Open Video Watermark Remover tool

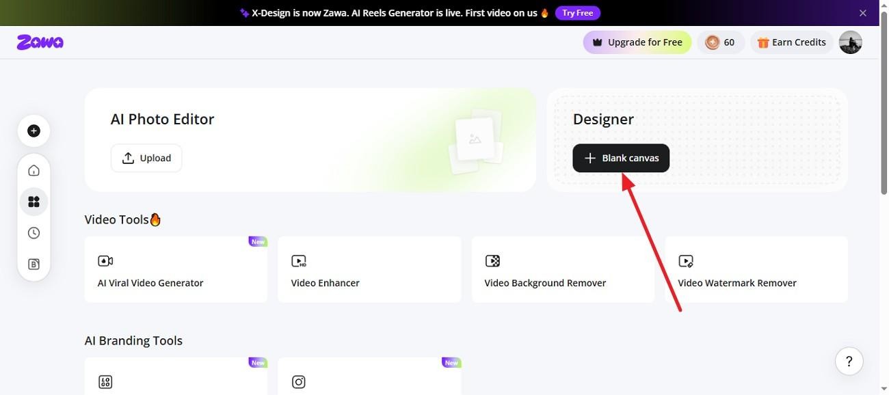click(x=756, y=269)
